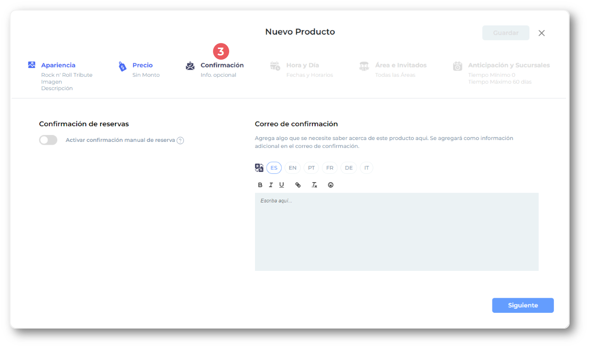Open the emoji picker icon

click(331, 185)
